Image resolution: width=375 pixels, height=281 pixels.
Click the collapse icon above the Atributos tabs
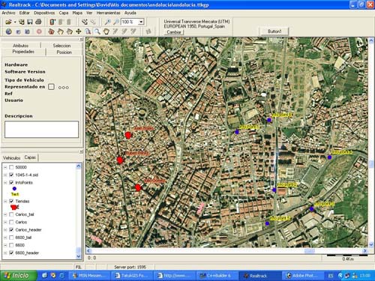click(x=81, y=39)
